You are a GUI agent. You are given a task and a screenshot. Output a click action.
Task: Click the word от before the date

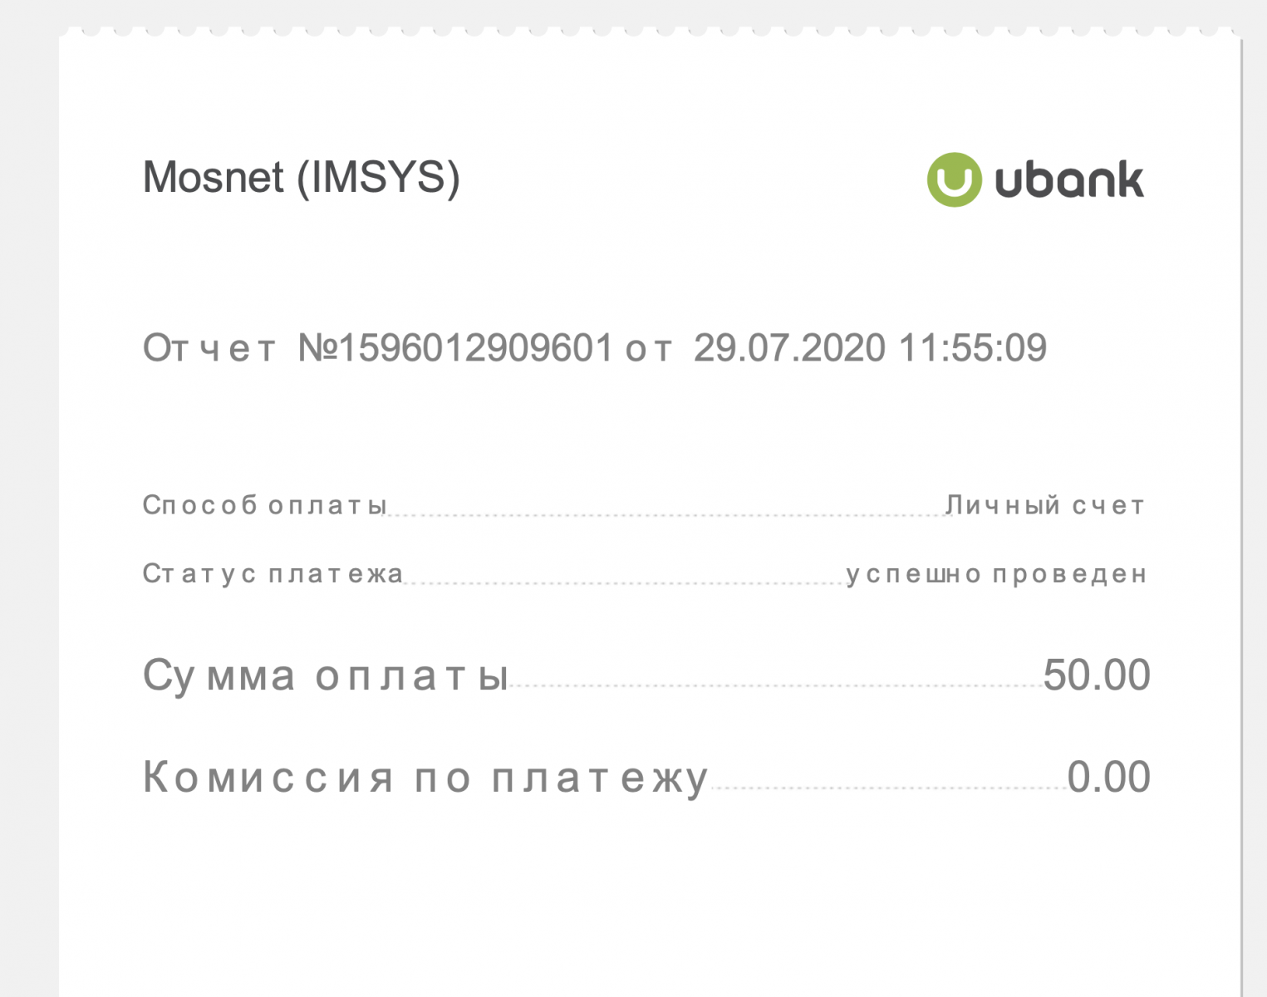point(648,351)
